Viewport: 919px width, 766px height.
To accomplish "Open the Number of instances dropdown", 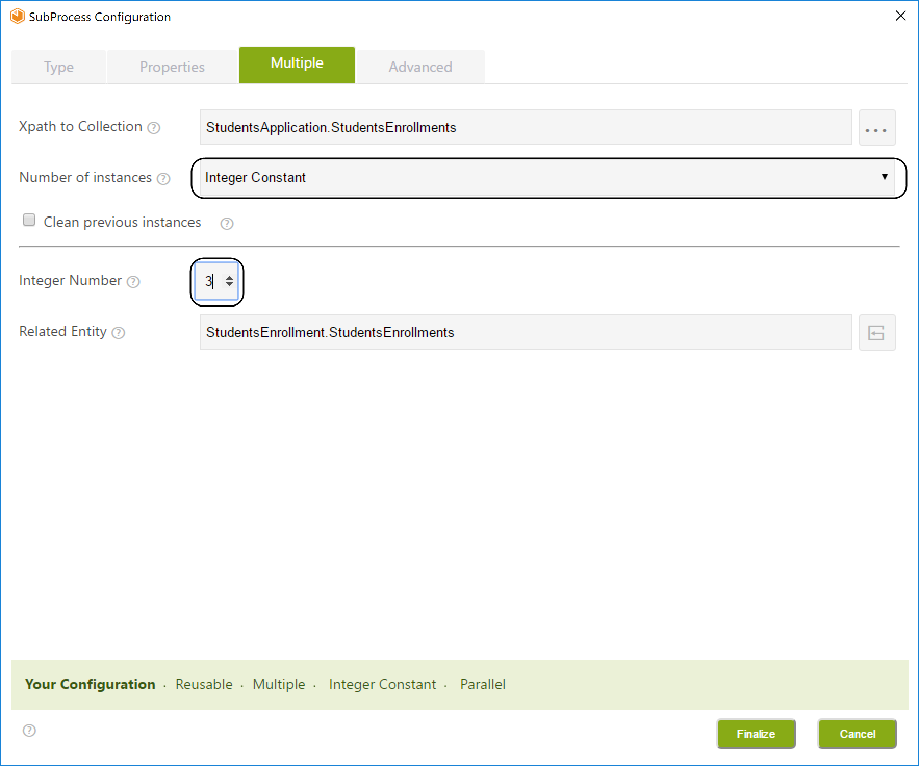I will pyautogui.click(x=547, y=177).
